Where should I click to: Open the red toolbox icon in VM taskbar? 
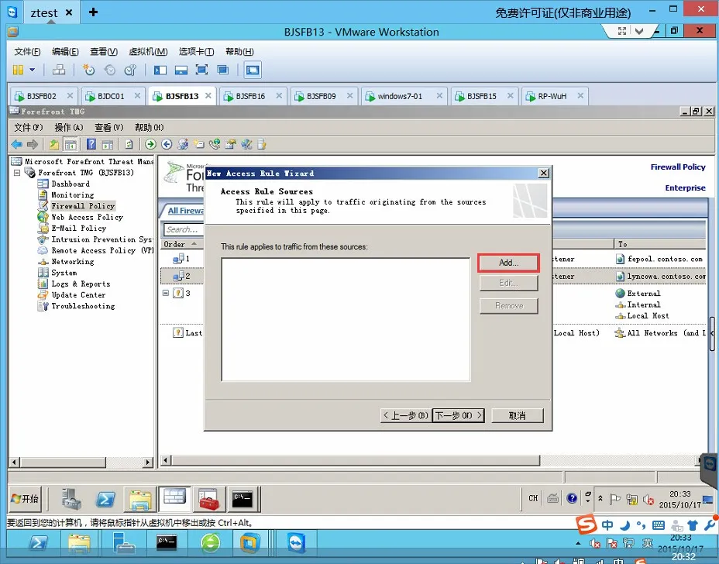tap(208, 499)
